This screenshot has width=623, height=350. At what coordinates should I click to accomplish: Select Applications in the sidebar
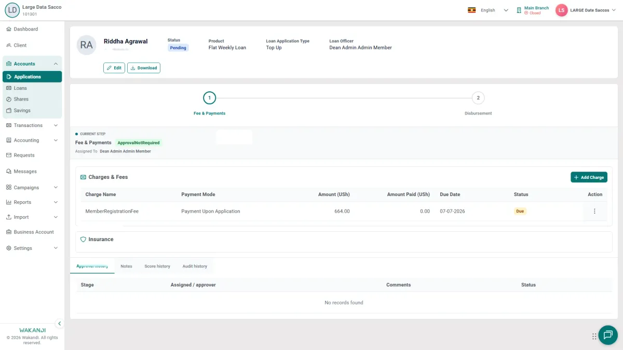click(32, 77)
